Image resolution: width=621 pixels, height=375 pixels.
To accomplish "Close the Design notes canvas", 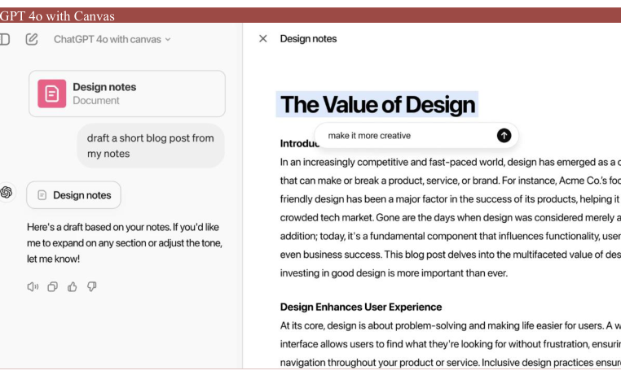I will (262, 39).
